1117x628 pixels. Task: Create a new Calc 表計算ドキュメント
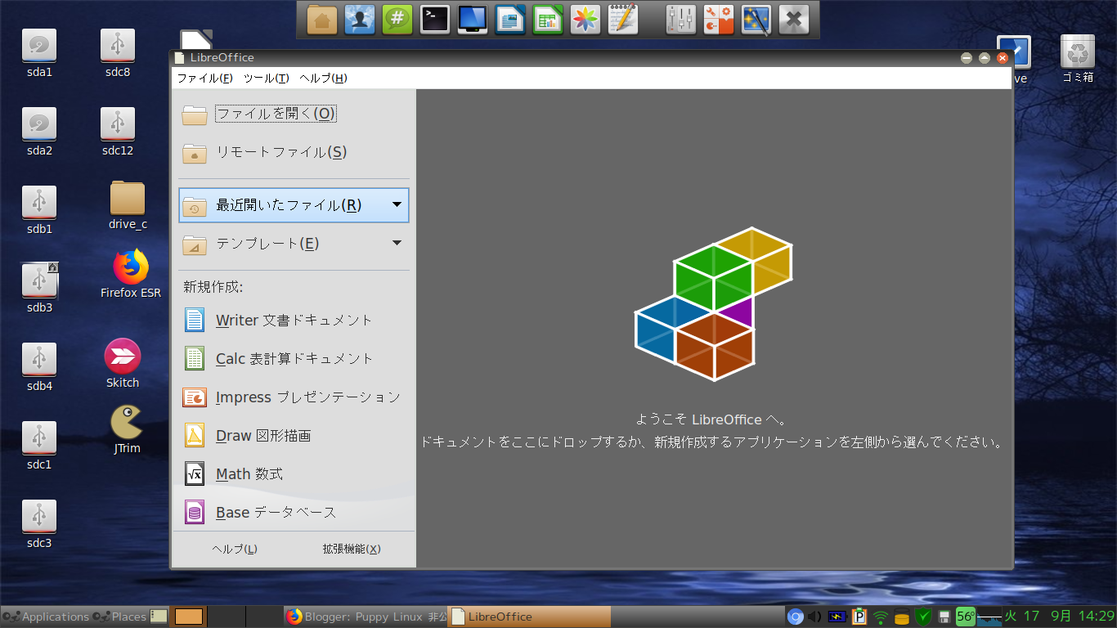294,358
